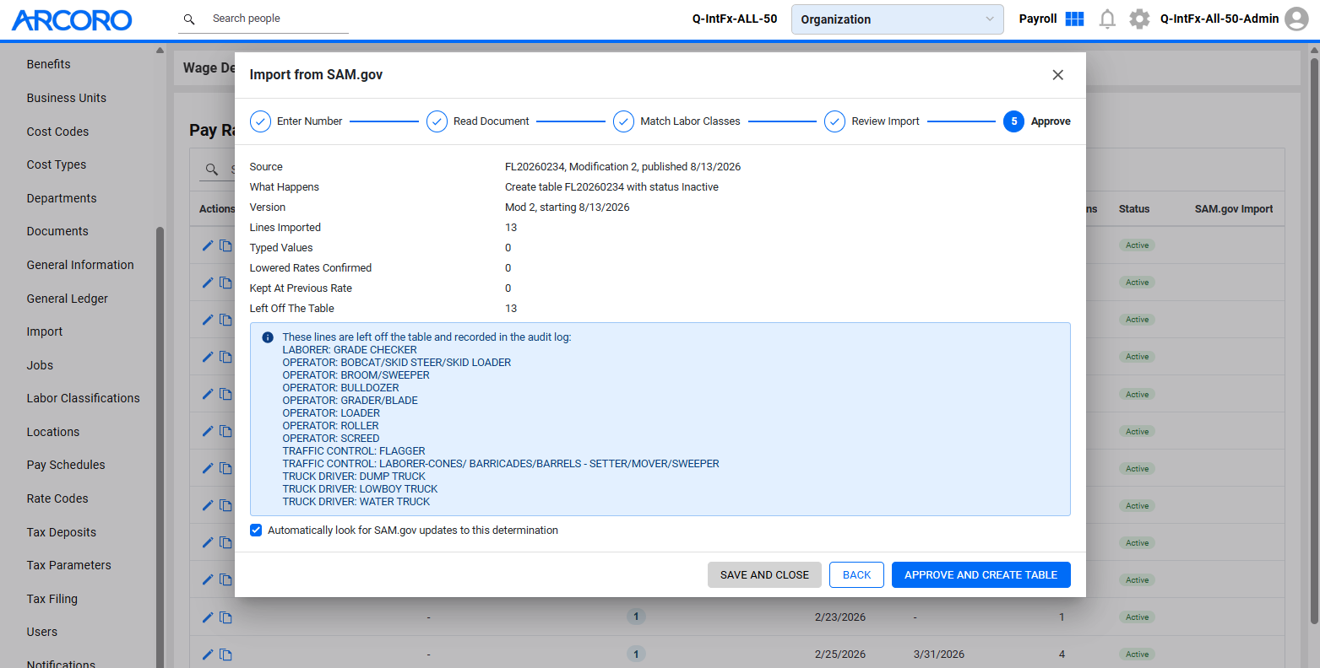Viewport: 1320px width, 668px height.
Task: Click the Match Labor Classes step checkmark
Action: point(623,121)
